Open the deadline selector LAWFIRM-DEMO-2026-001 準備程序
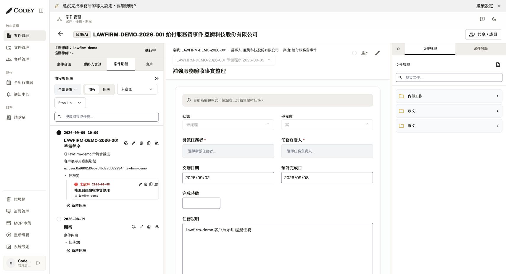Screen dimensions: 506x274 point(224,60)
